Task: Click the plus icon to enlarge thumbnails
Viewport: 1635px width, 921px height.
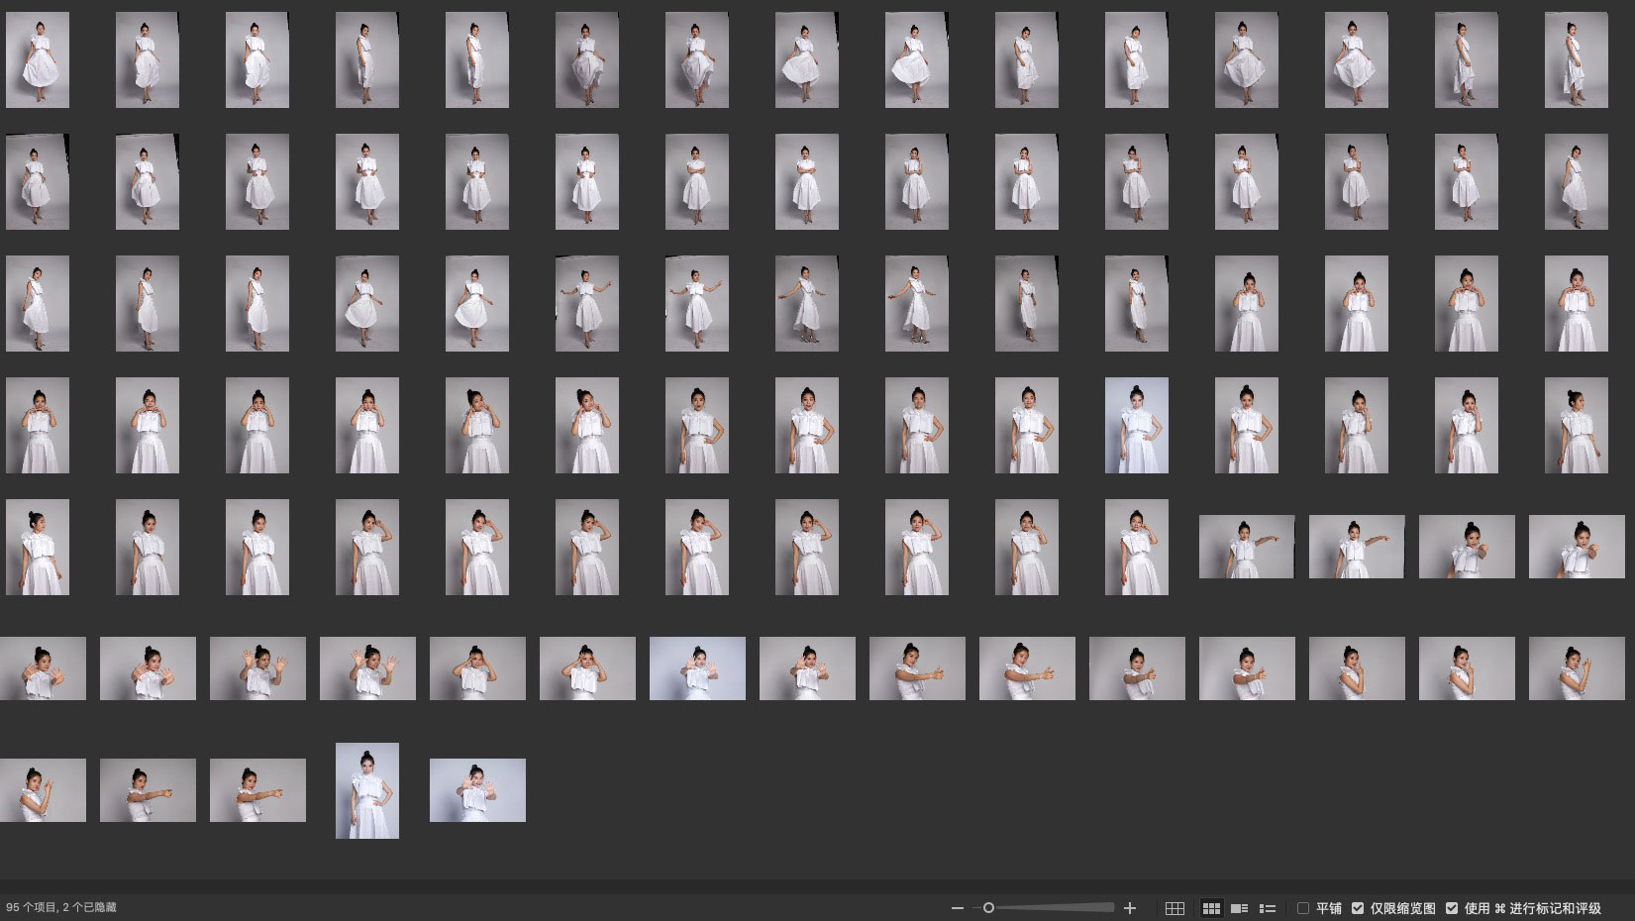Action: click(x=1130, y=908)
